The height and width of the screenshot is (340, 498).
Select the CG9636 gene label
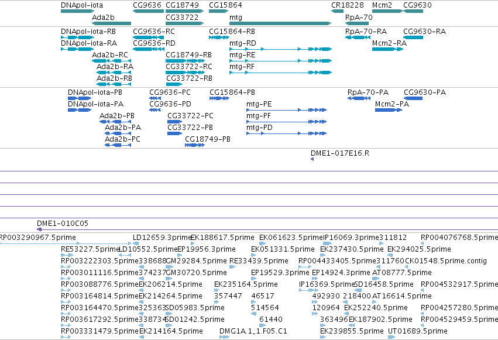[x=147, y=5]
